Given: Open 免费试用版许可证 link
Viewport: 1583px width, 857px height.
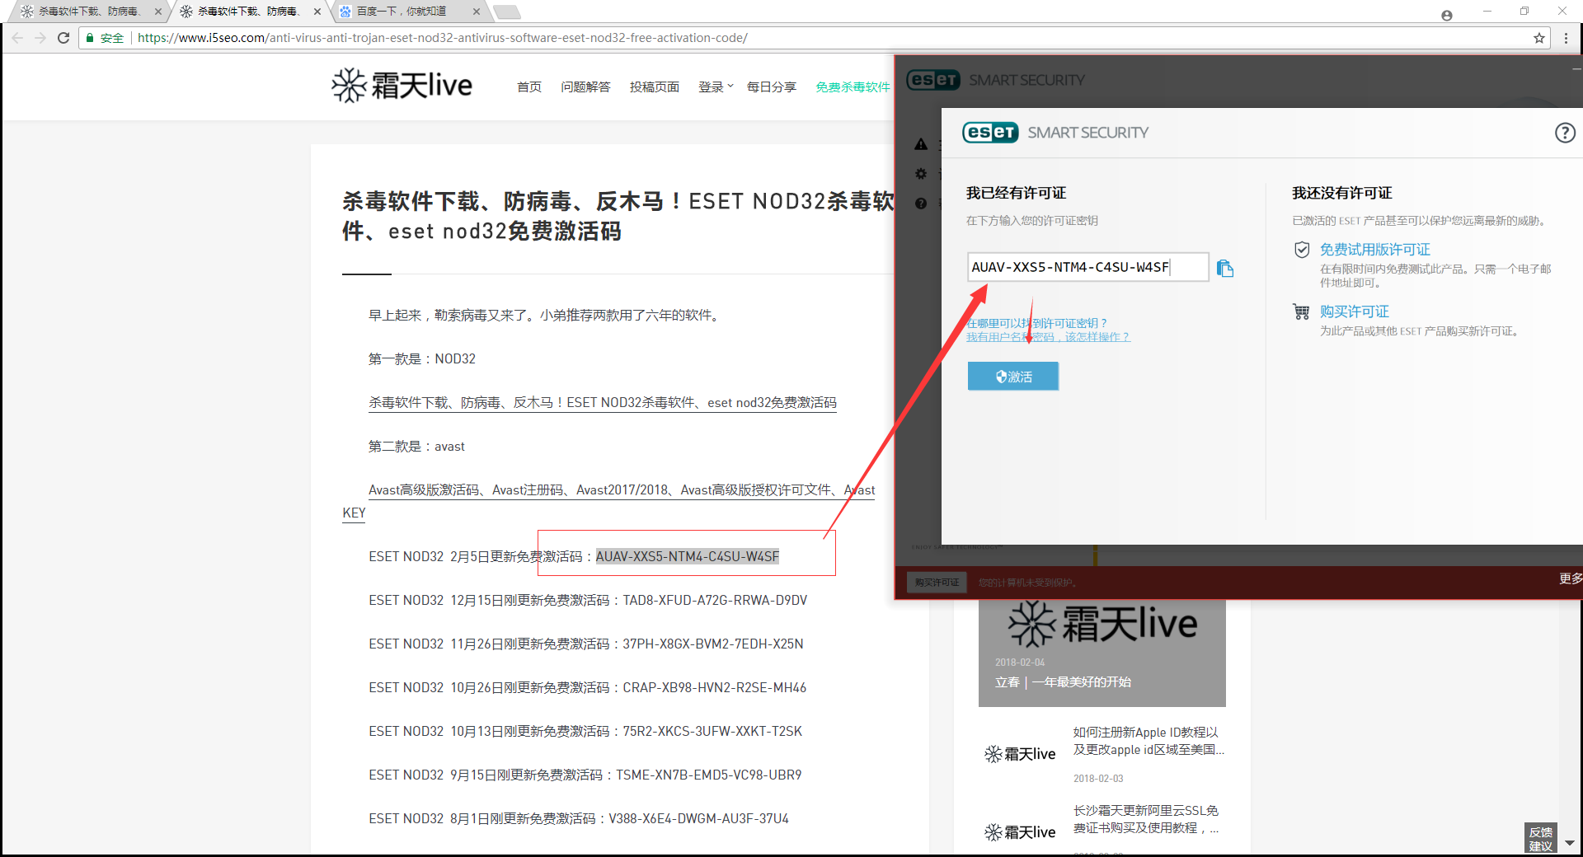Looking at the screenshot, I should pyautogui.click(x=1374, y=250).
